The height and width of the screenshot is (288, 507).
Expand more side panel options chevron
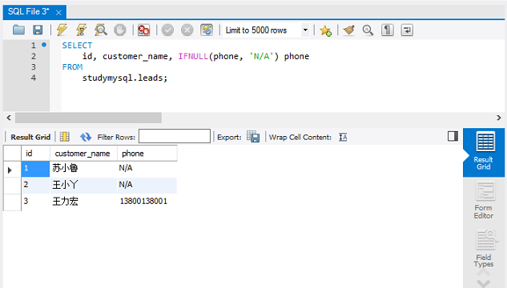(484, 283)
